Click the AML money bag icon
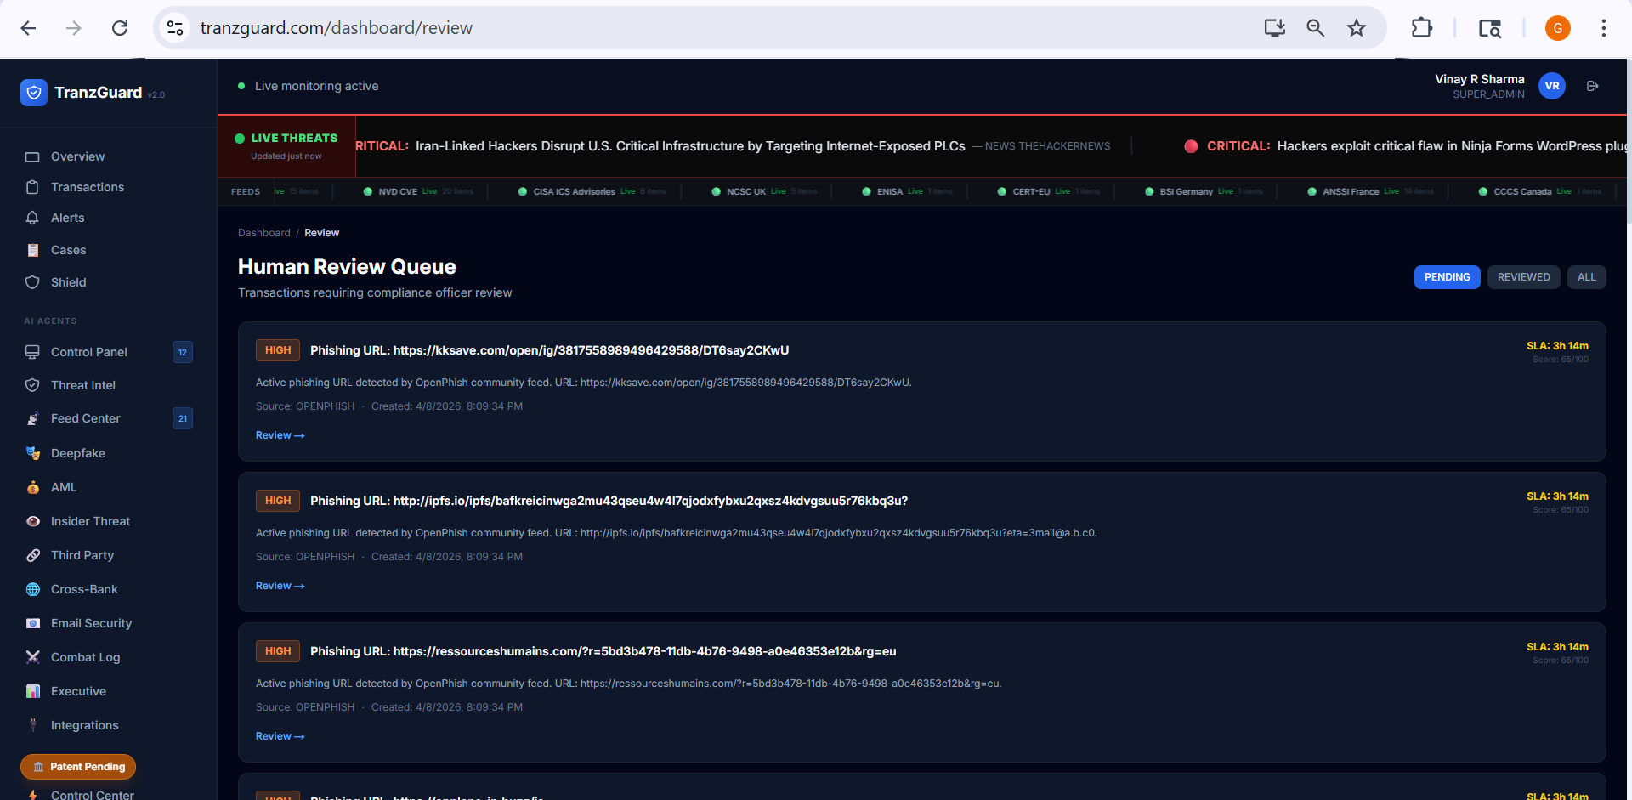 pos(32,487)
